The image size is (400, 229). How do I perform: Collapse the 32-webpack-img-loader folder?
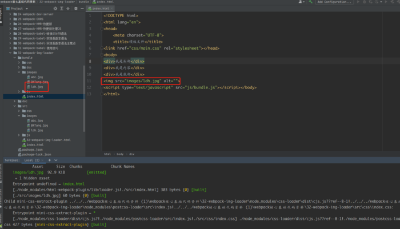pyautogui.click(x=10, y=53)
